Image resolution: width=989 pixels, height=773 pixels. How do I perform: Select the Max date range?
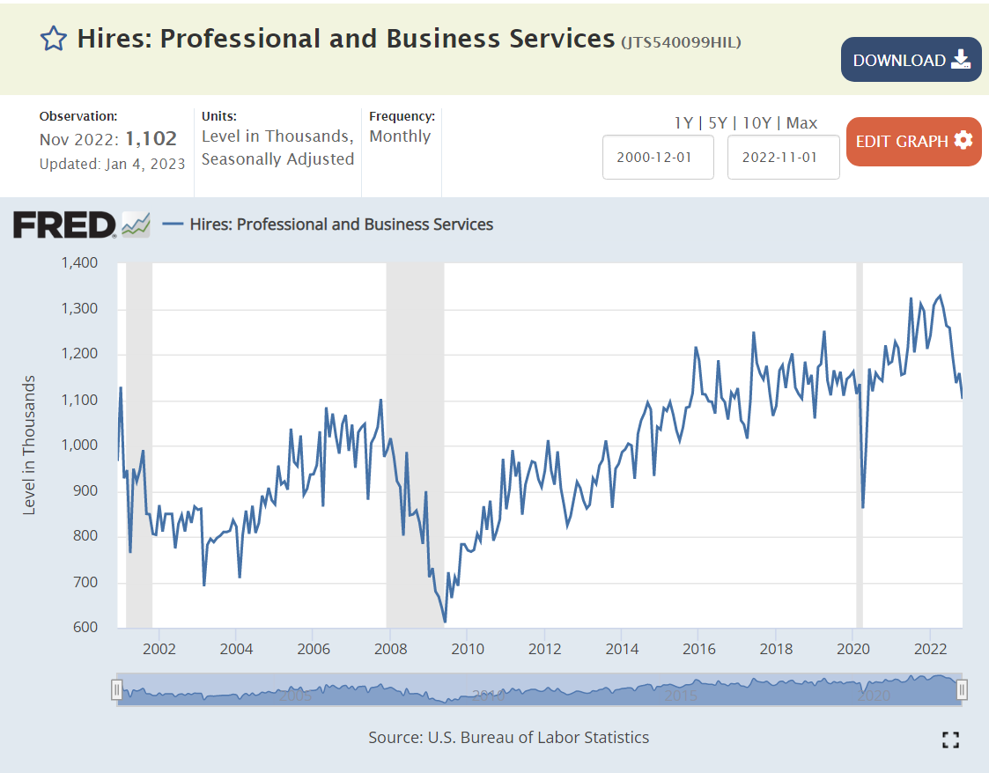tap(801, 122)
